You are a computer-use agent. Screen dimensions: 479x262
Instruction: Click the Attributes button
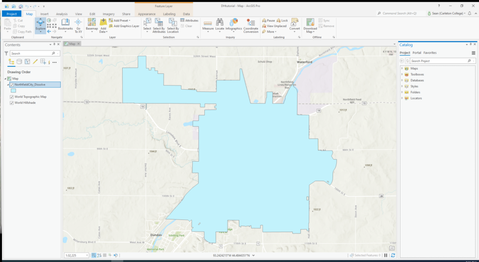(189, 21)
